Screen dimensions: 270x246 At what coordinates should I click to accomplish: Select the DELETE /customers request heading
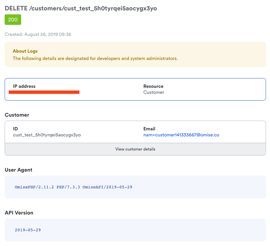pos(81,8)
